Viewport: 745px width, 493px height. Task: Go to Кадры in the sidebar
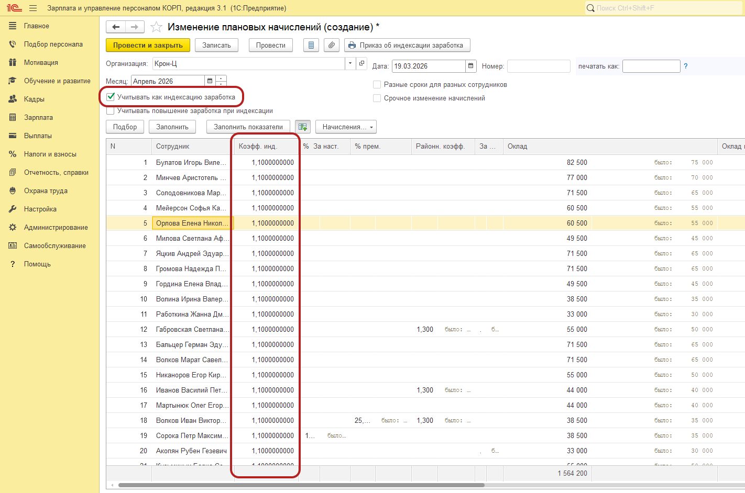[34, 99]
